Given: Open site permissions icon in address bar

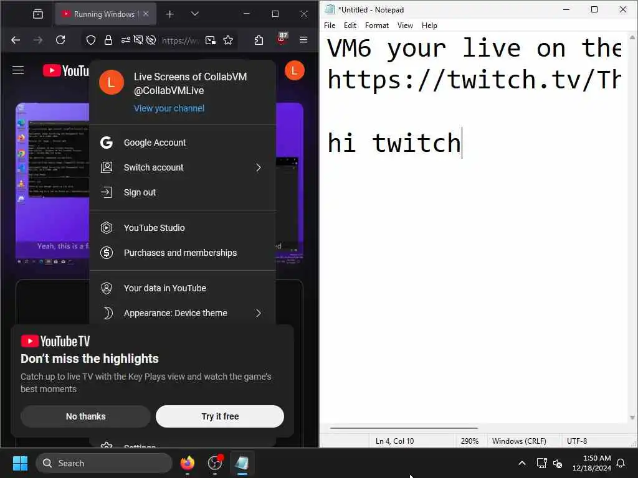Looking at the screenshot, I should (126, 40).
